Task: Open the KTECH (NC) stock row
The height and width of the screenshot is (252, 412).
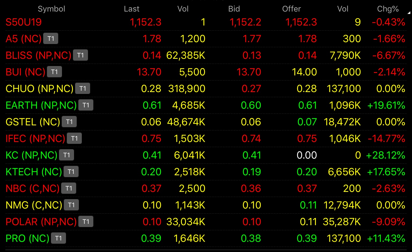Action: point(206,172)
